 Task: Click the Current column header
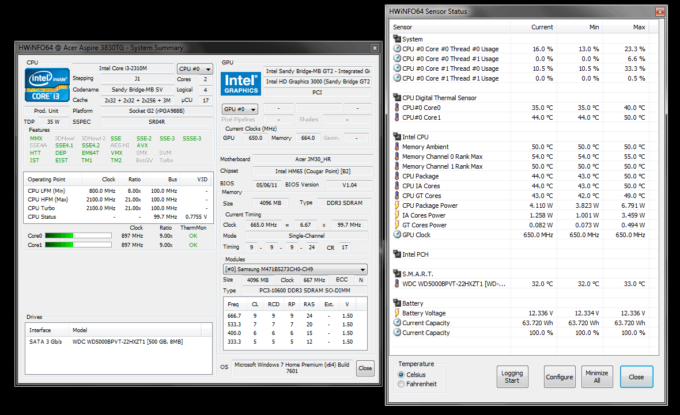534,27
